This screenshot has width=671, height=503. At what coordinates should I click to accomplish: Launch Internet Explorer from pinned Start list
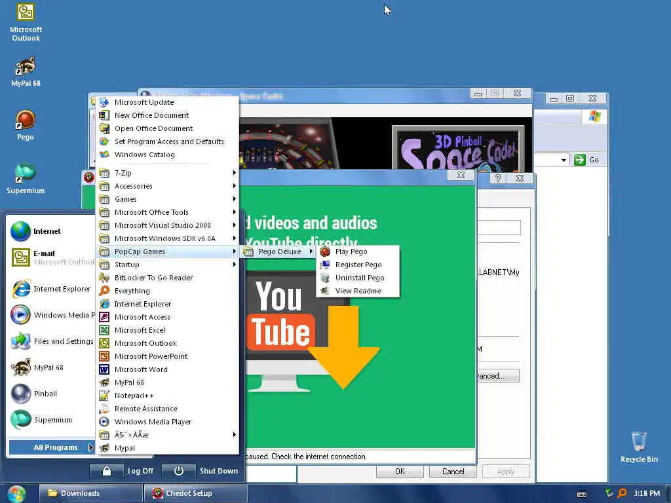tap(52, 289)
